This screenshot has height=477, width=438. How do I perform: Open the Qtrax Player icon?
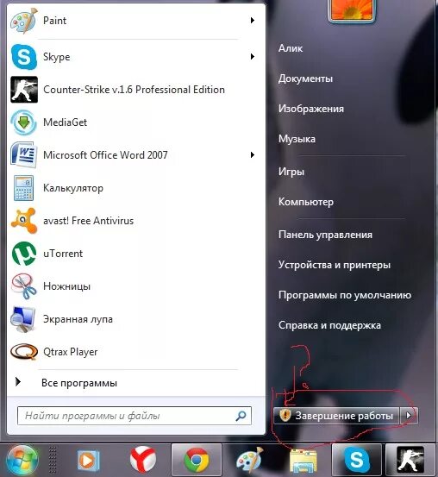pos(24,352)
